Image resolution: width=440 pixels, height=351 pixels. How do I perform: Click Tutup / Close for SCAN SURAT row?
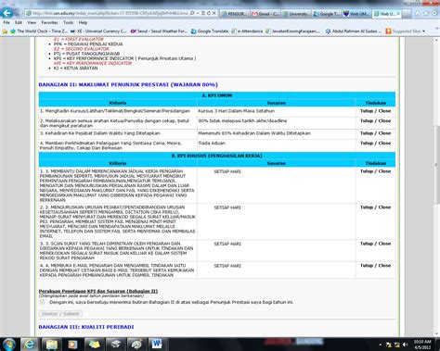coord(375,244)
